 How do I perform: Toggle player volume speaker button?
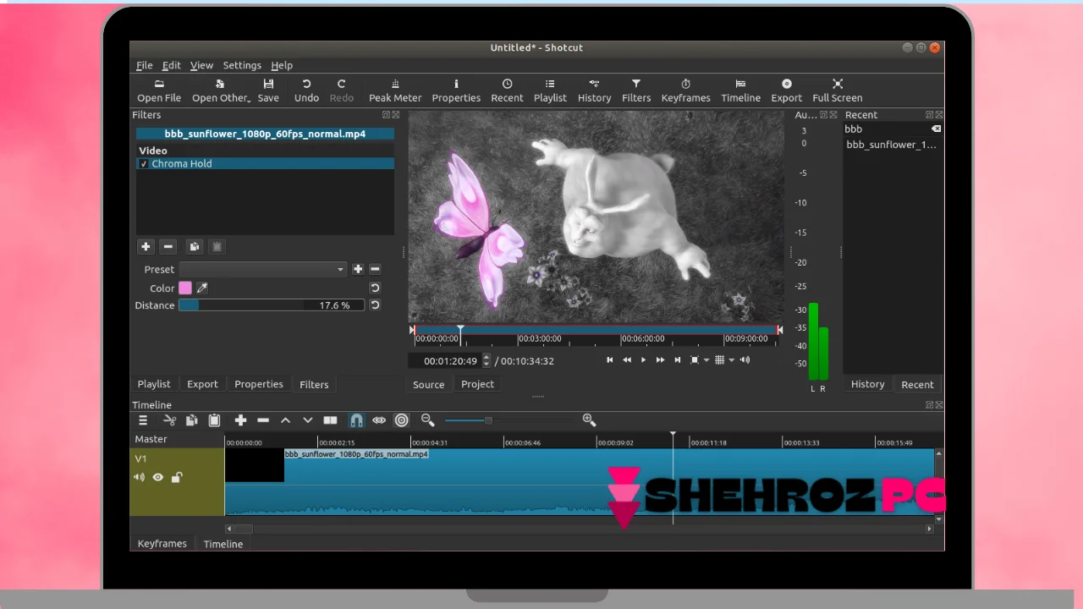745,360
